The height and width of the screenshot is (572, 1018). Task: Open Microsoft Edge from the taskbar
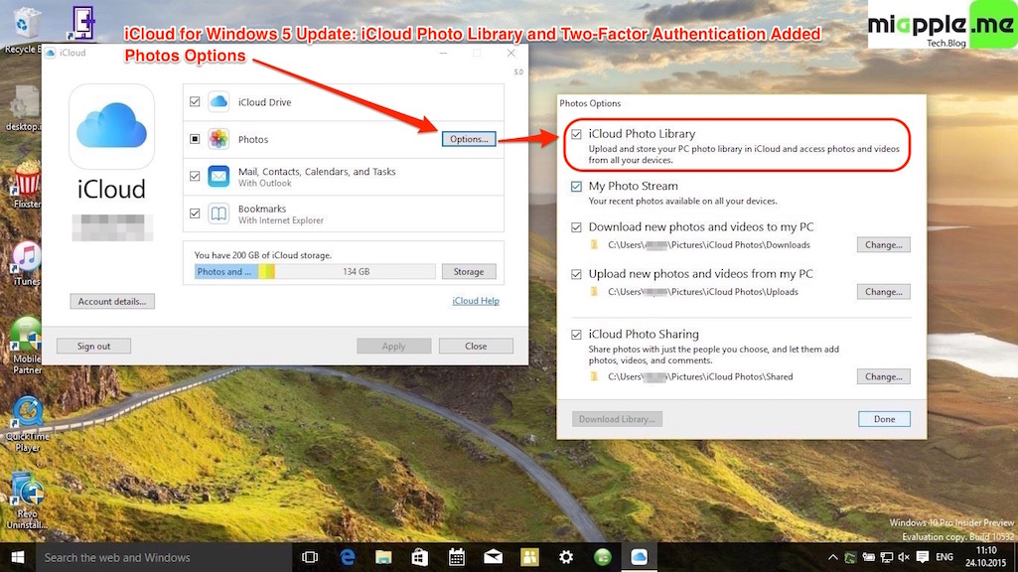coord(348,557)
